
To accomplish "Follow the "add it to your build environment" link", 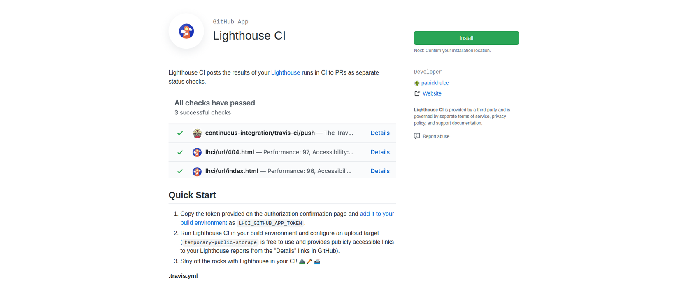I will point(377,214).
